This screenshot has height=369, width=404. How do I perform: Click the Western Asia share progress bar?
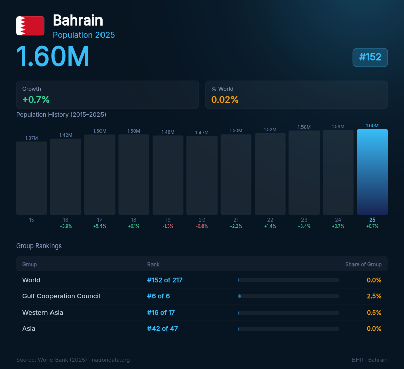point(289,313)
